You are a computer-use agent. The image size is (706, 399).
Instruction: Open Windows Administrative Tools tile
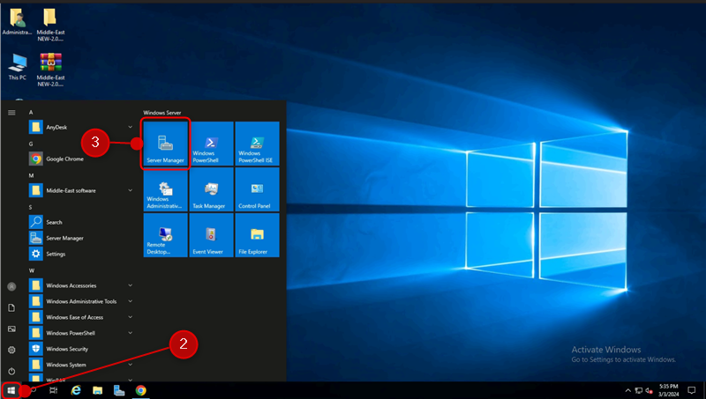click(165, 189)
